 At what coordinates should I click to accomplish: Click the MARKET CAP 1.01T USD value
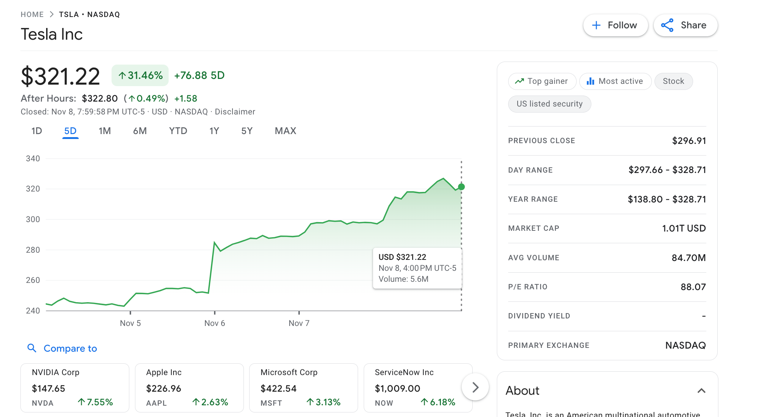tap(684, 229)
